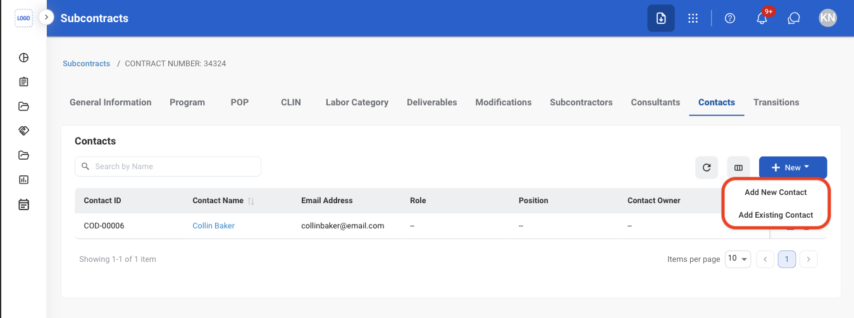The width and height of the screenshot is (854, 318).
Task: Refresh the contacts table
Action: coord(707,168)
